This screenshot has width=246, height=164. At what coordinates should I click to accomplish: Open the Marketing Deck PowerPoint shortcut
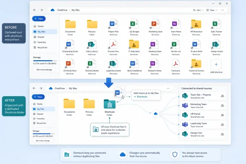click(x=155, y=27)
